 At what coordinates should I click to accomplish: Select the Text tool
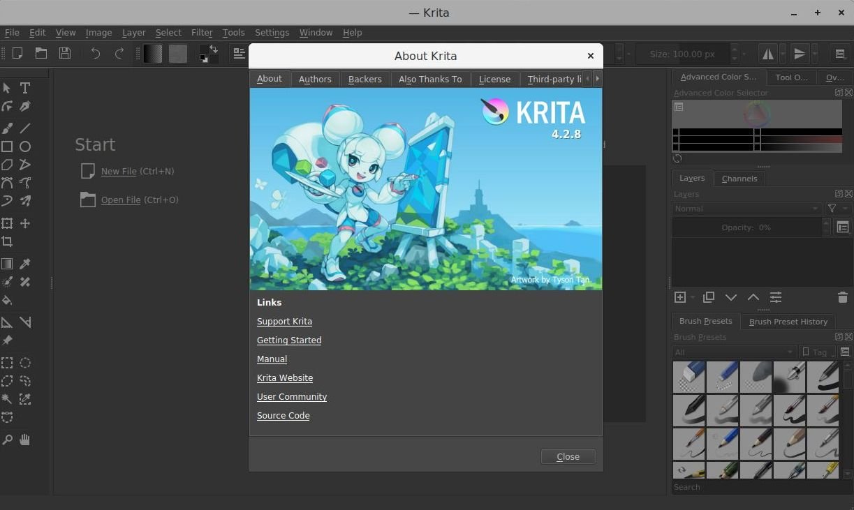click(x=25, y=88)
